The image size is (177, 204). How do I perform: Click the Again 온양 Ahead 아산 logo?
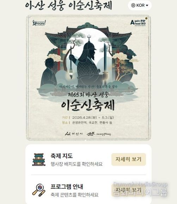[138, 23]
